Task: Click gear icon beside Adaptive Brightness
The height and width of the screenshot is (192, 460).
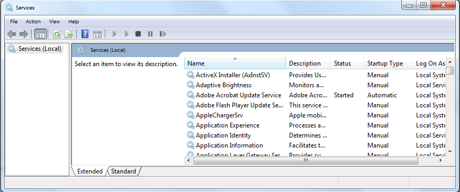Action: click(191, 85)
